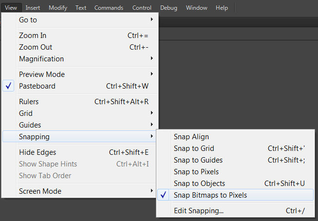Click Hide Edges menu item
The height and width of the screenshot is (221, 318).
tap(37, 152)
